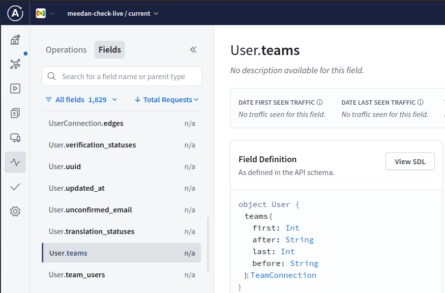Click the View SDL button

[x=410, y=161]
